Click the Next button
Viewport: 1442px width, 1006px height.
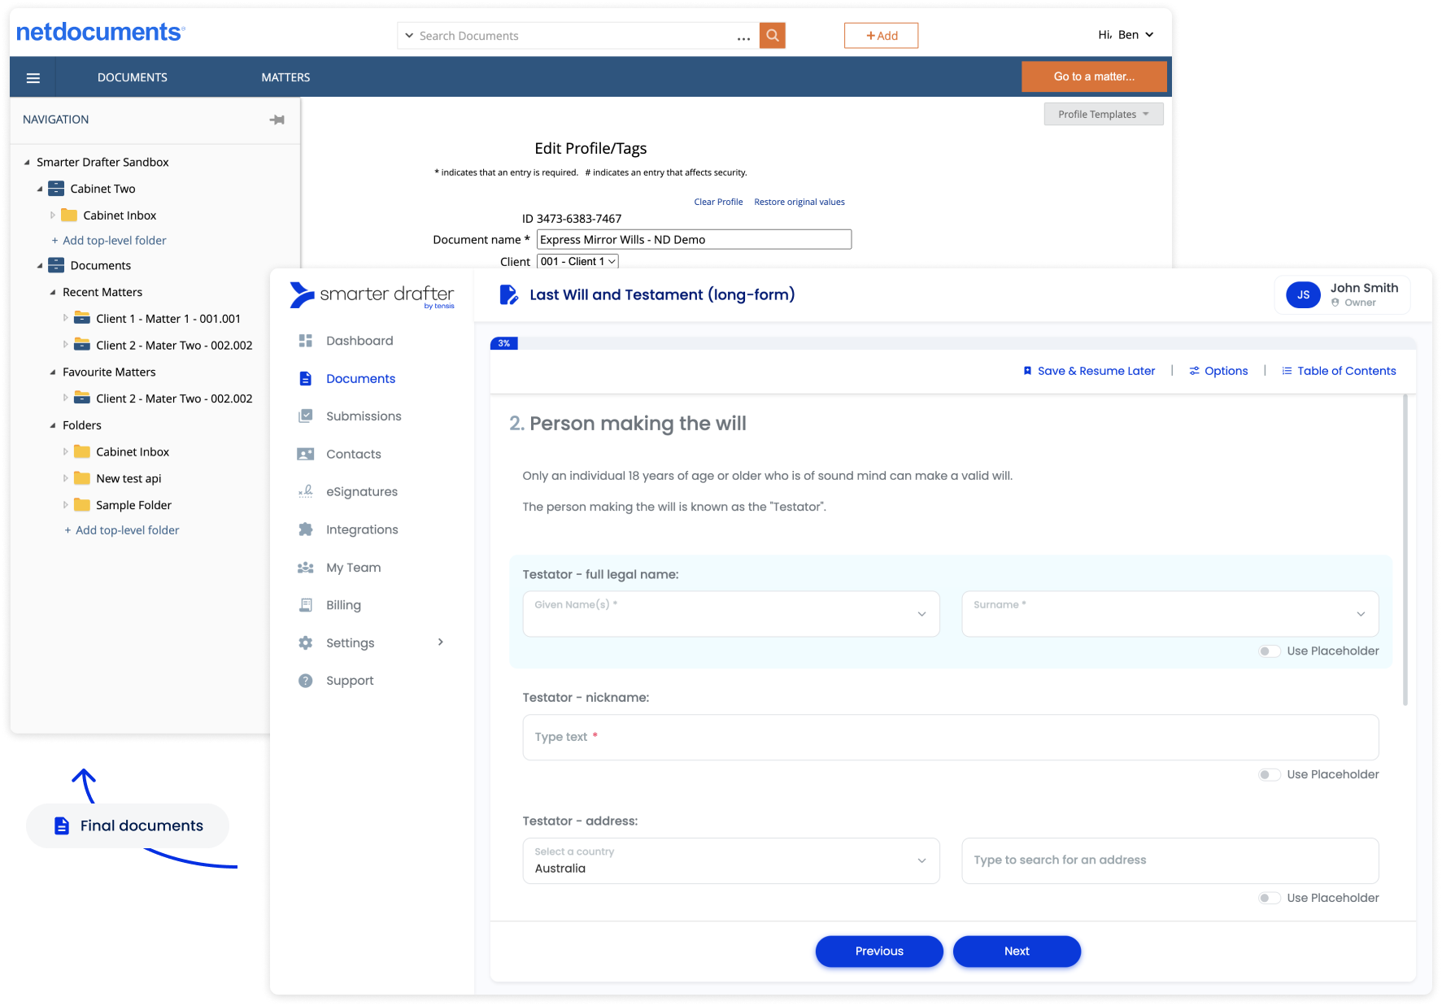1016,952
